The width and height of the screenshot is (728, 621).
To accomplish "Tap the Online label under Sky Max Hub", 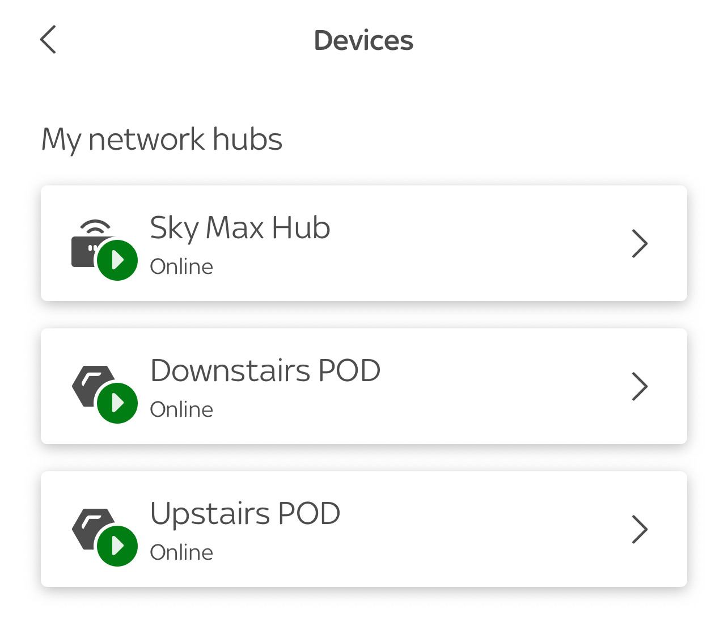I will click(x=181, y=267).
